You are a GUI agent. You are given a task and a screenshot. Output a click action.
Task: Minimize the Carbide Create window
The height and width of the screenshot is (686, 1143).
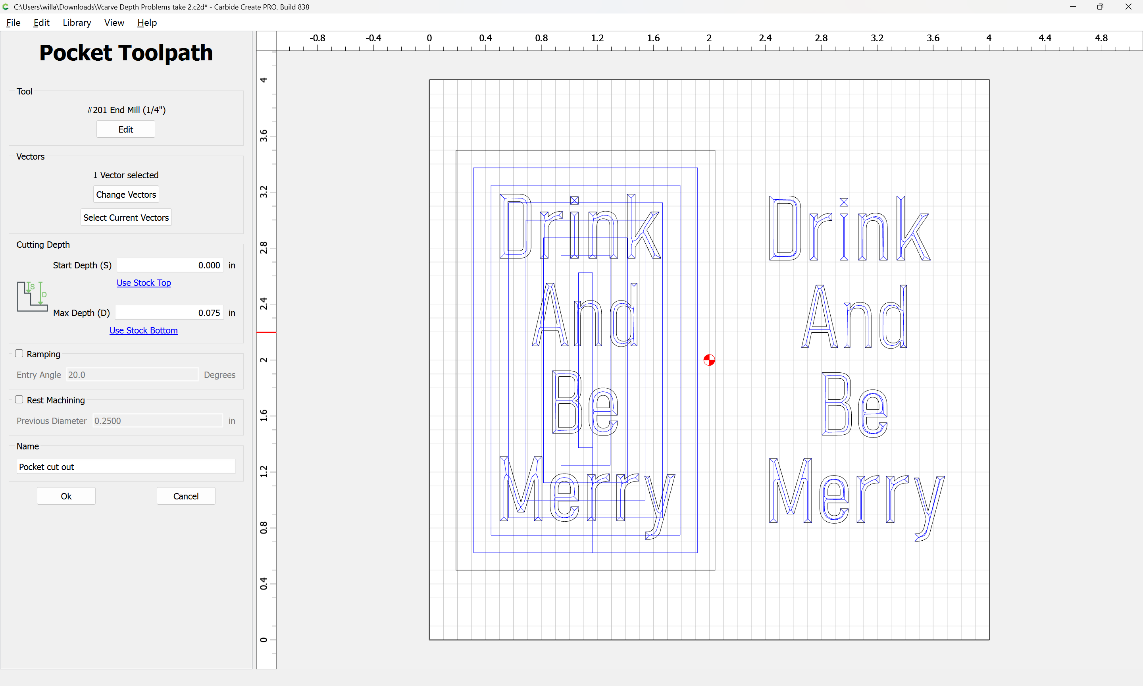pos(1072,6)
